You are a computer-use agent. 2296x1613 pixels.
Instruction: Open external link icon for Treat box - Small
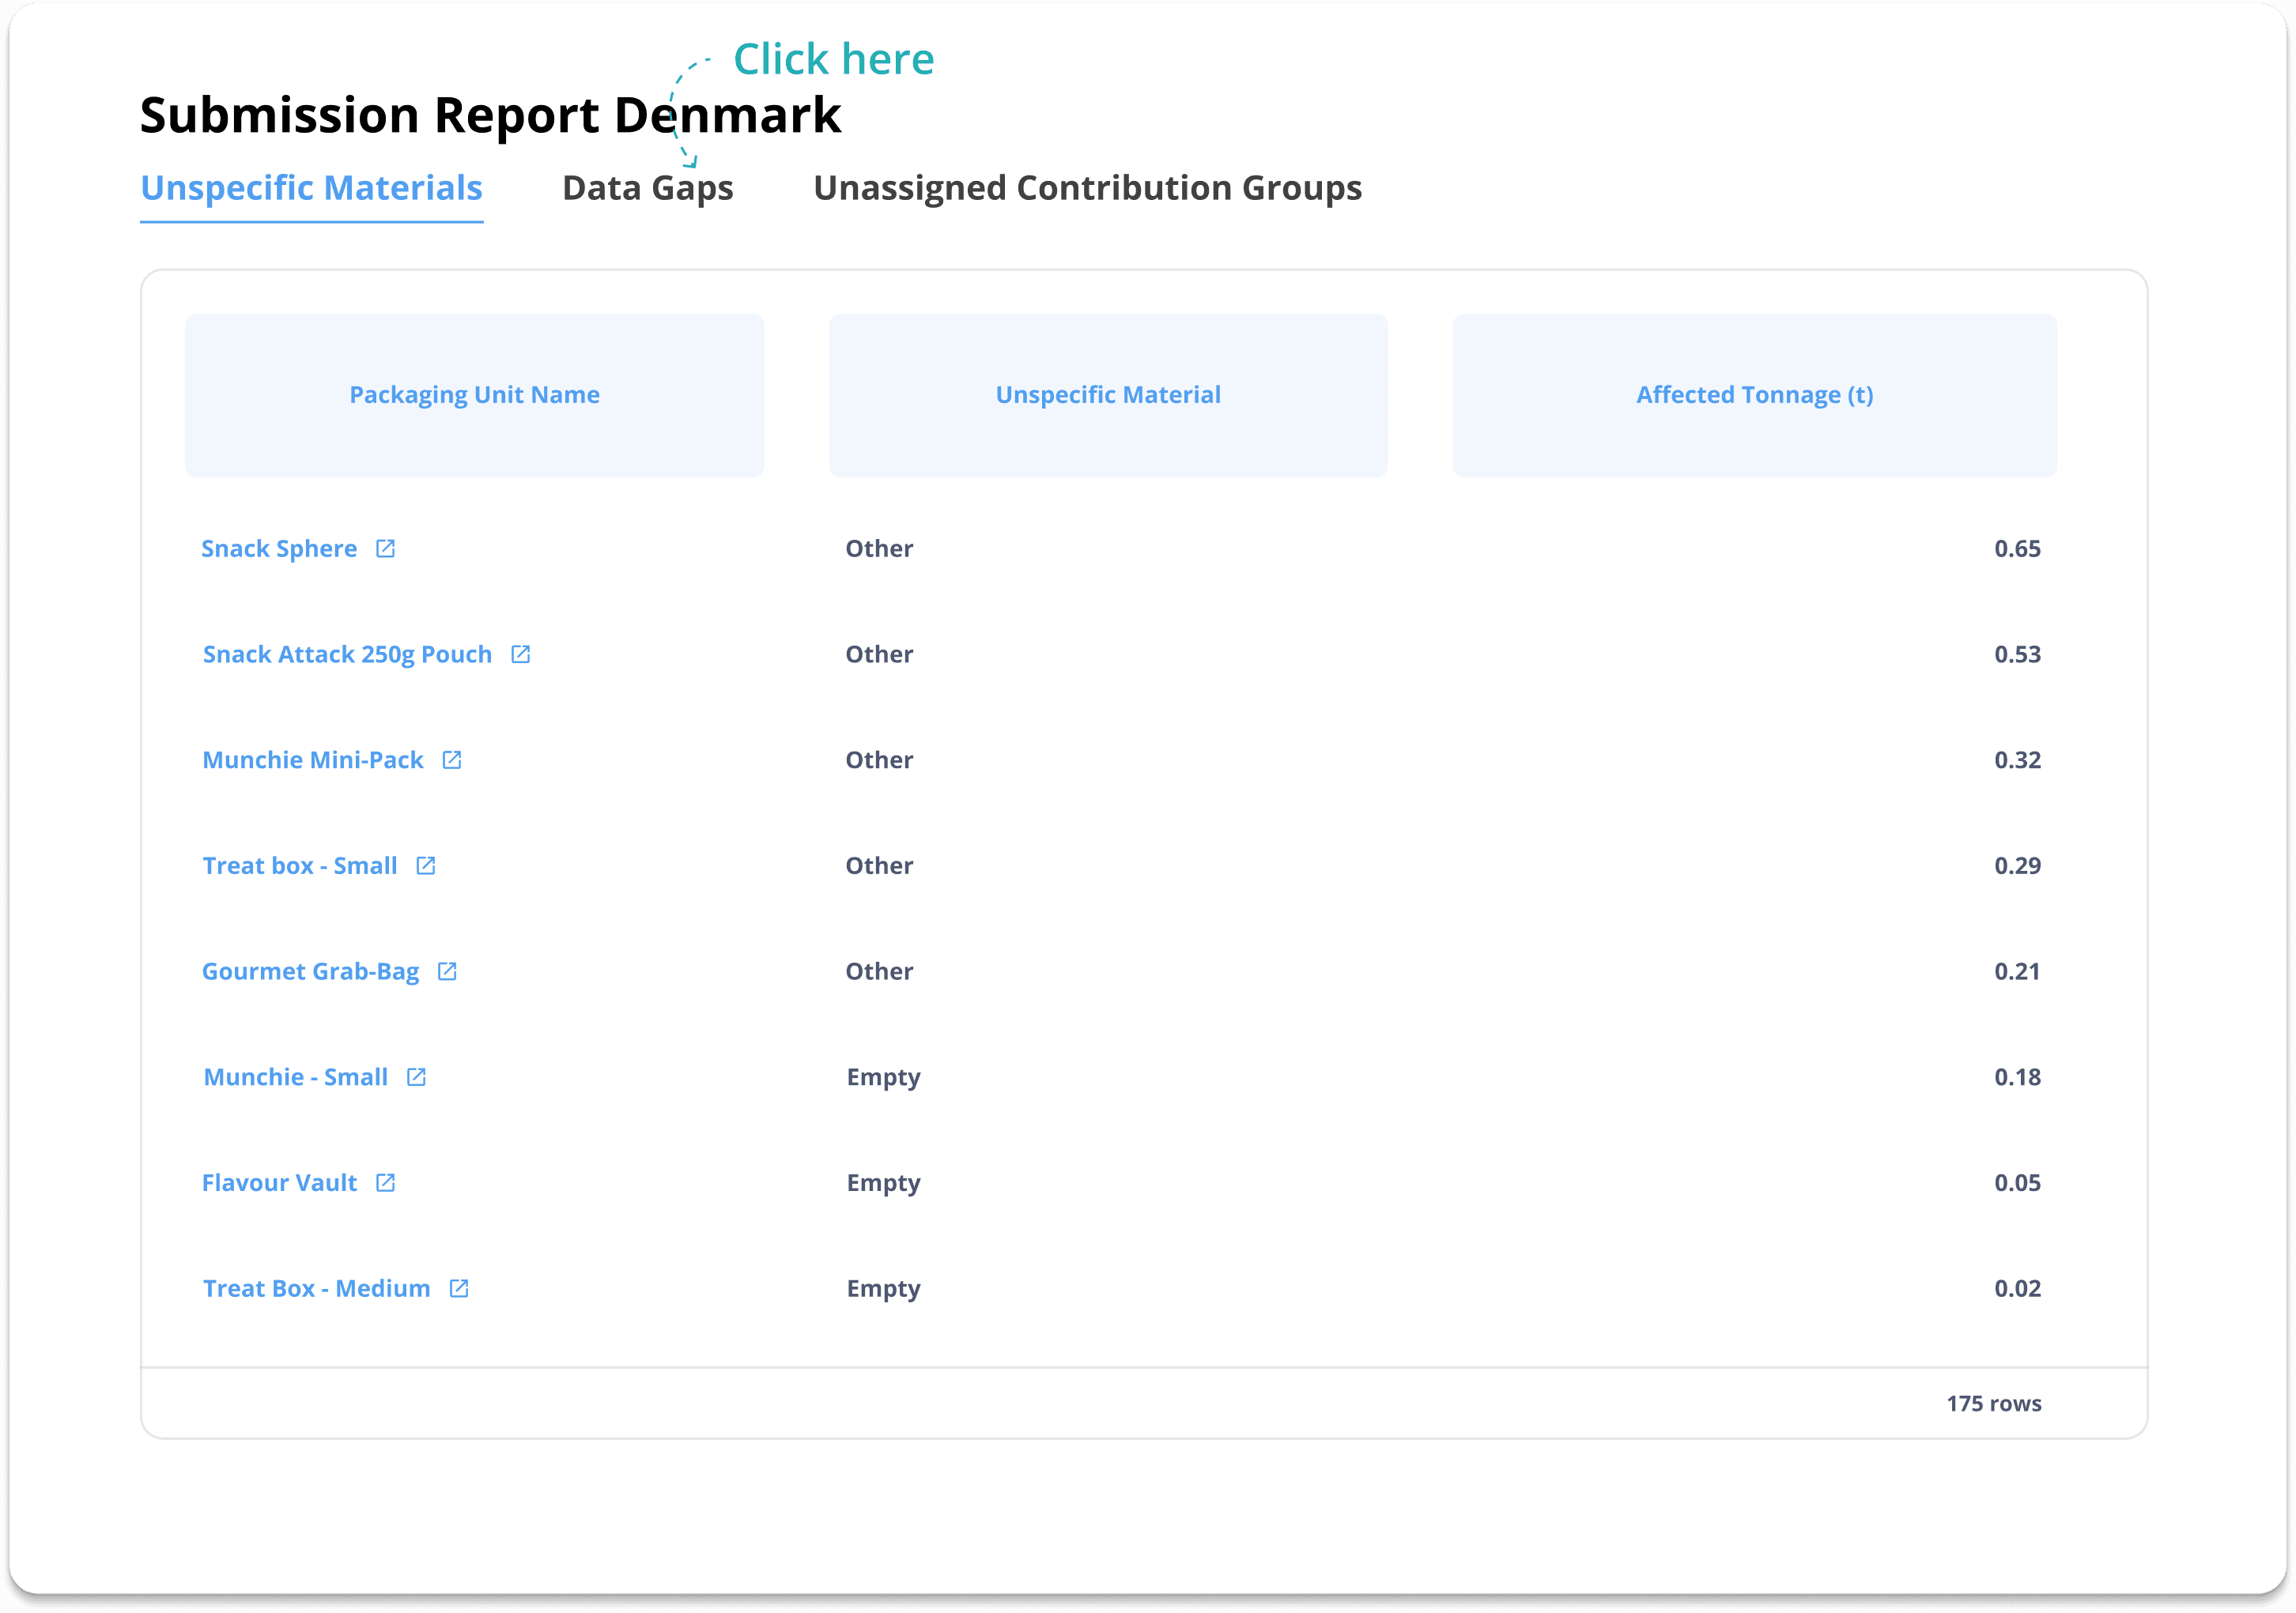(x=426, y=865)
